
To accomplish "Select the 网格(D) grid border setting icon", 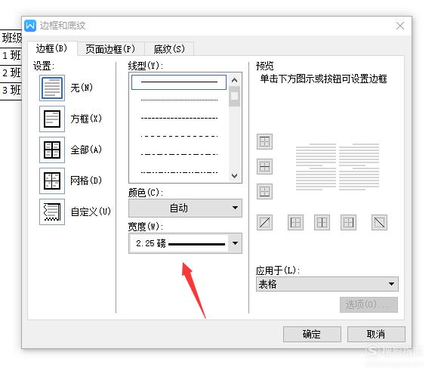I will point(52,181).
